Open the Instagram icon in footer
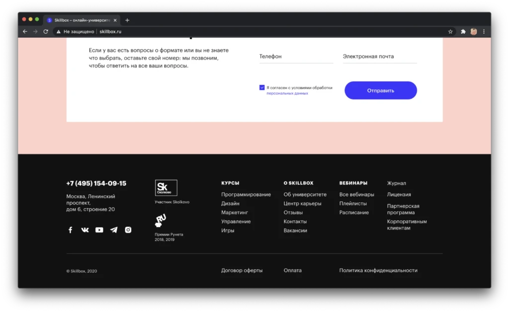Image resolution: width=509 pixels, height=312 pixels. click(x=128, y=230)
